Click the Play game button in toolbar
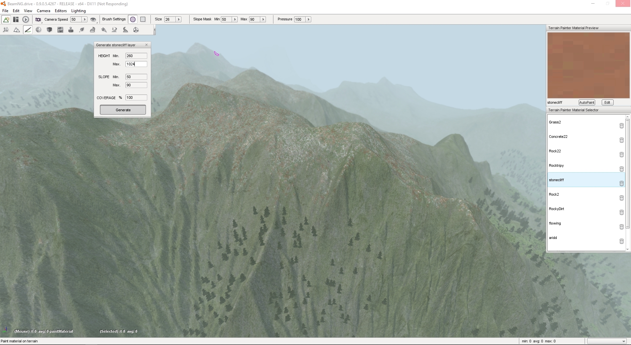This screenshot has width=631, height=345. click(x=26, y=19)
